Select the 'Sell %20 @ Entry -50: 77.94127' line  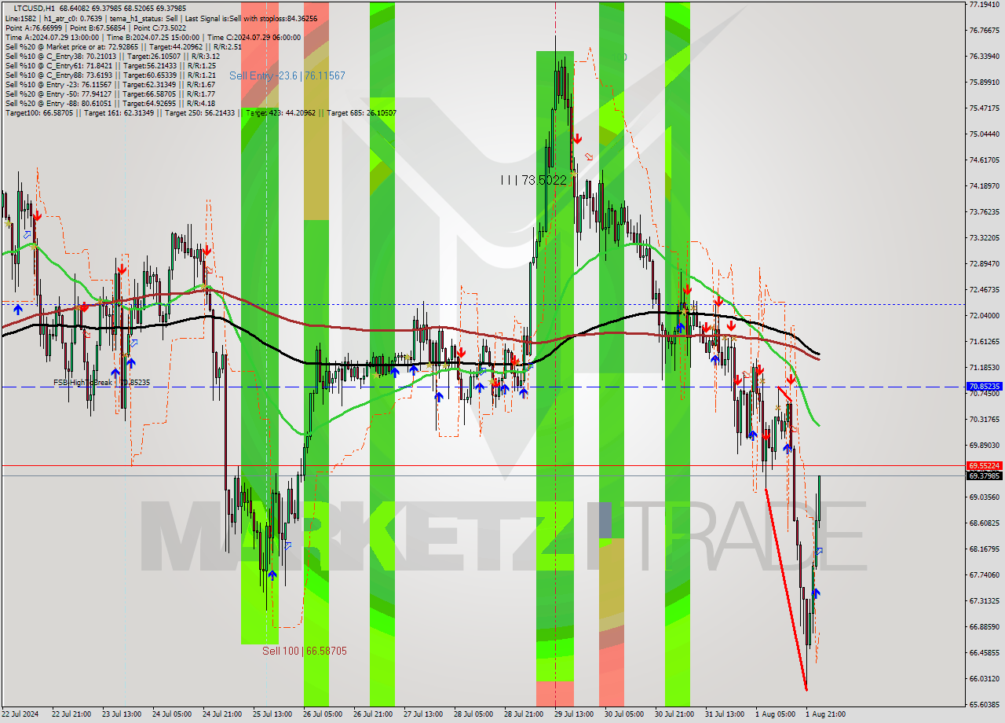point(110,94)
